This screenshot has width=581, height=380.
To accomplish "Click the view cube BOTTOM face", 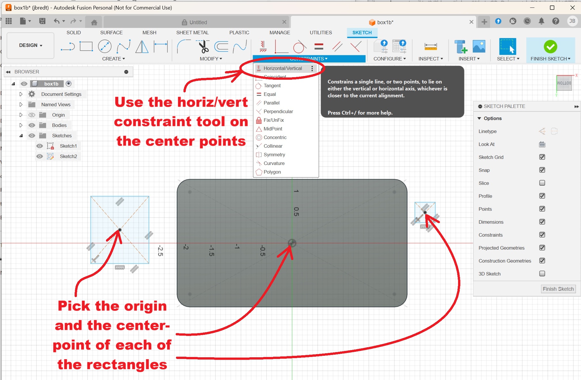I will [564, 83].
